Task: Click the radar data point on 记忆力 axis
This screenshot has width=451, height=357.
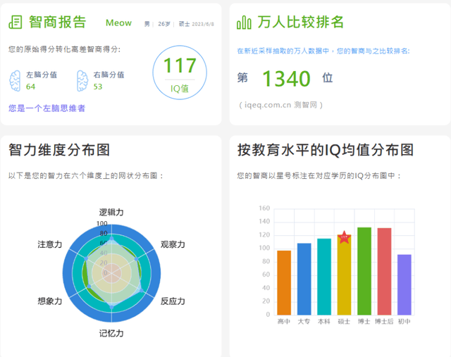Action: point(111,307)
